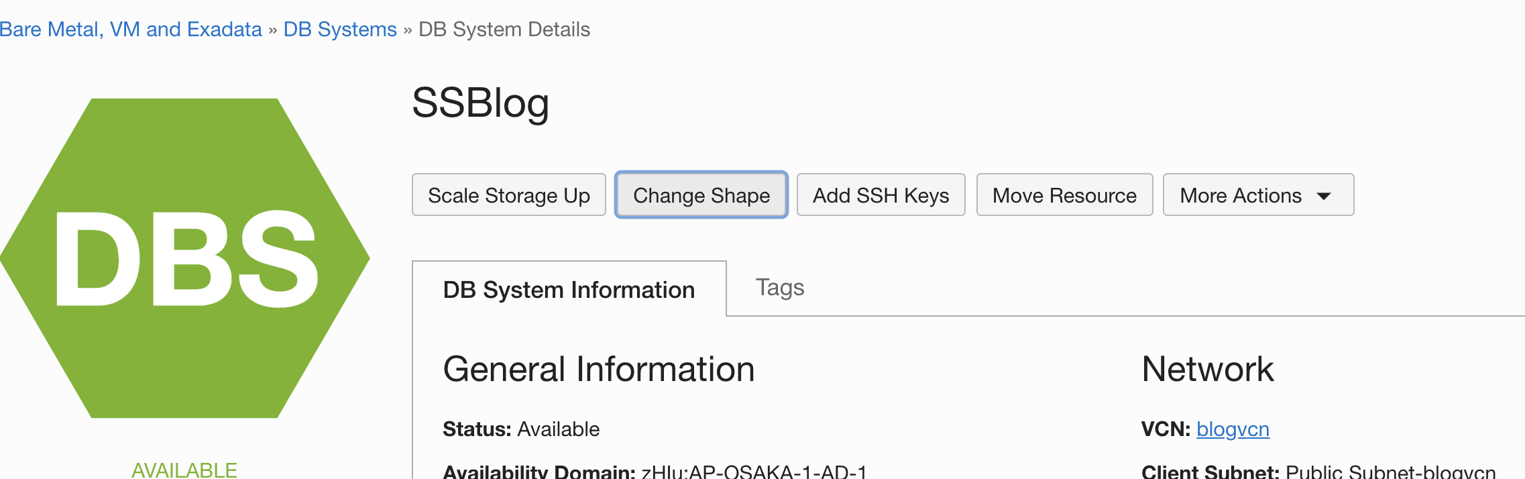Click the Network section heading

pos(1208,369)
